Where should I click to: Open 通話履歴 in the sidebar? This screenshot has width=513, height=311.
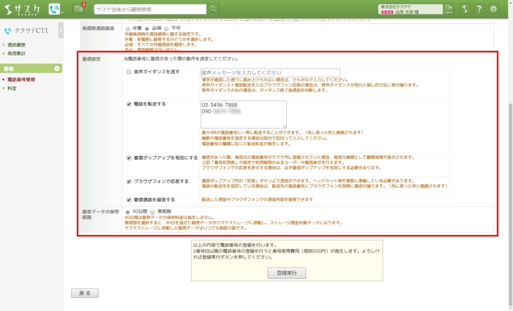(x=16, y=45)
